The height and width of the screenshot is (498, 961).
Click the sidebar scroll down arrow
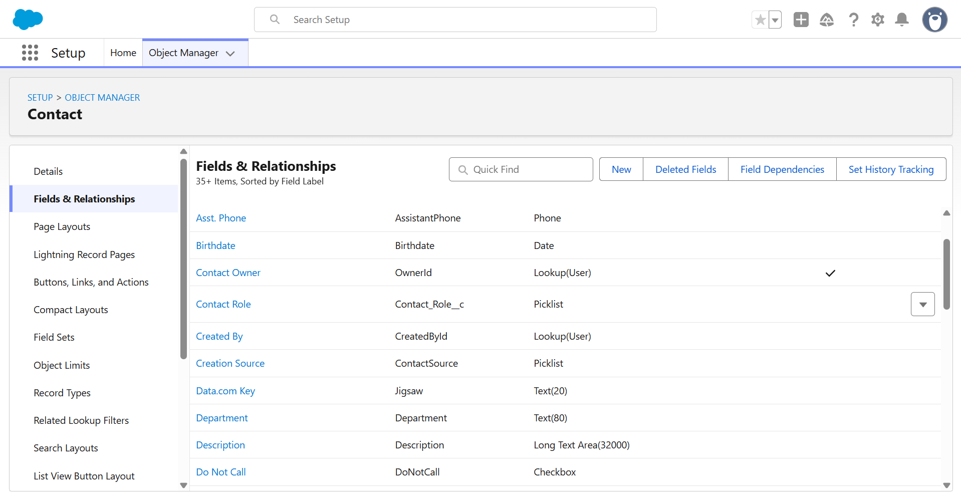click(x=183, y=485)
